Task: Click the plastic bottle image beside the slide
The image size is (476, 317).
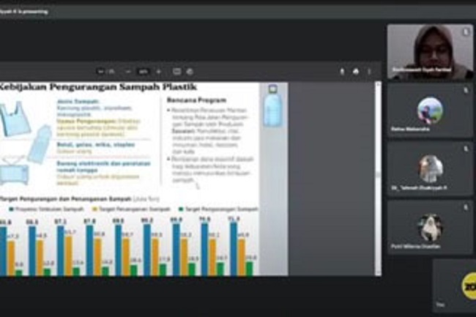Action: click(272, 108)
